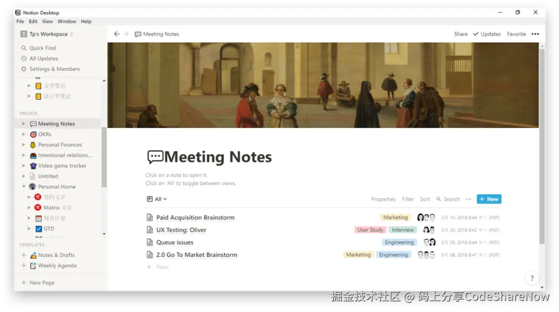The image size is (559, 312).
Task: Open the Paid Acquisition Brainstorm note
Action: [195, 217]
